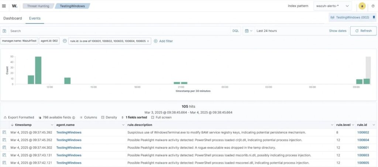Open the Columns selector
Screen dimensions: 378x167
click(88, 117)
